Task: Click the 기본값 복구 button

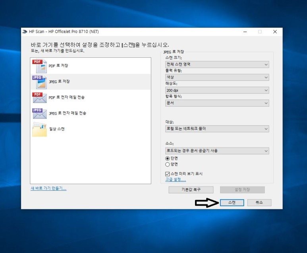Action: 191,190
